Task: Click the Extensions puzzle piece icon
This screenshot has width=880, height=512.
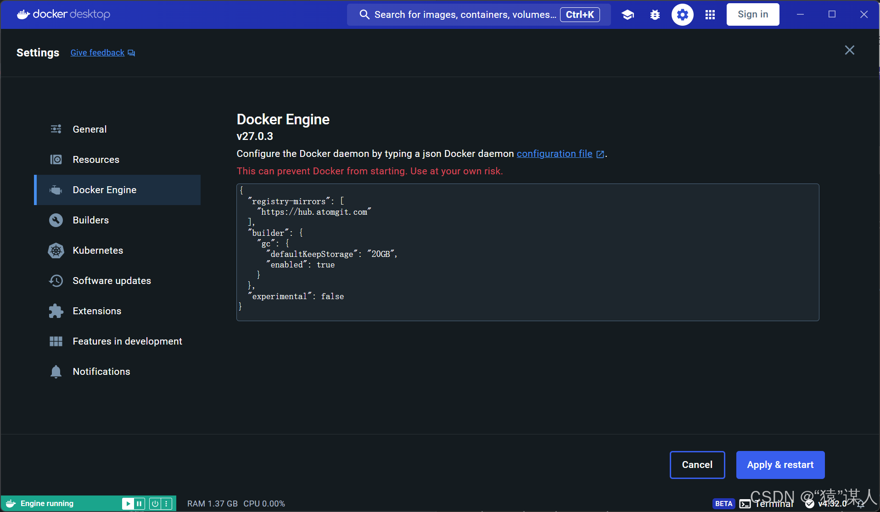Action: coord(56,311)
